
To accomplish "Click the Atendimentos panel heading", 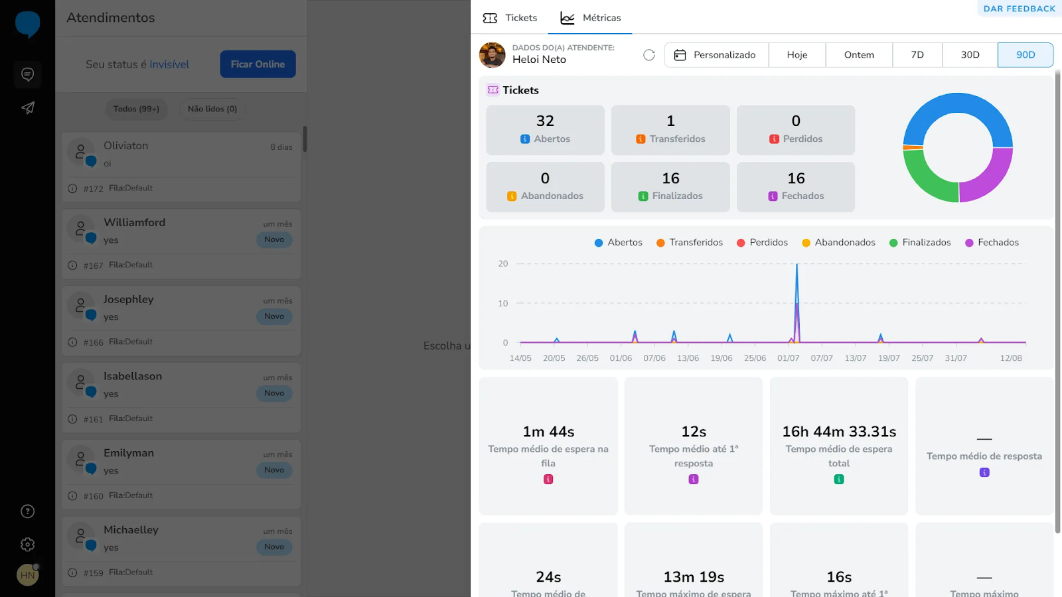I will click(111, 18).
